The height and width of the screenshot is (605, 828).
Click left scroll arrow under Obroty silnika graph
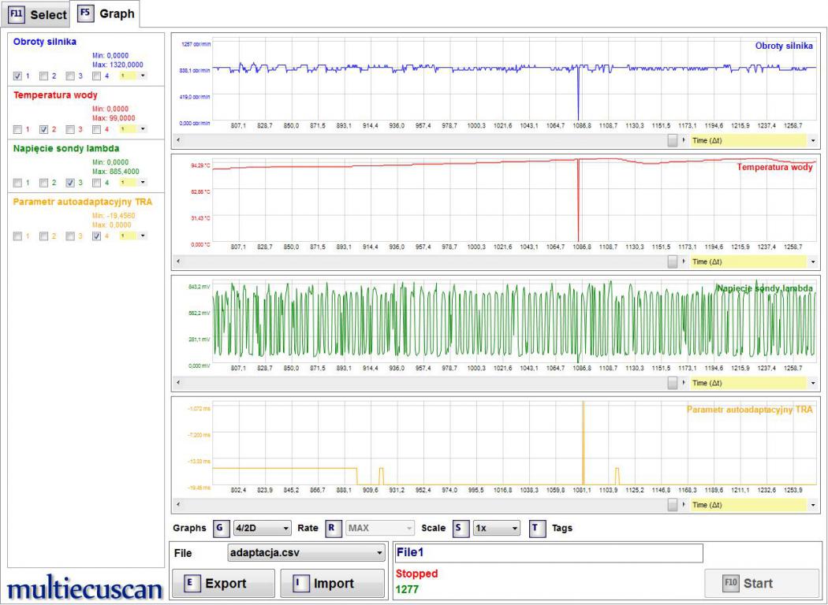(x=177, y=140)
